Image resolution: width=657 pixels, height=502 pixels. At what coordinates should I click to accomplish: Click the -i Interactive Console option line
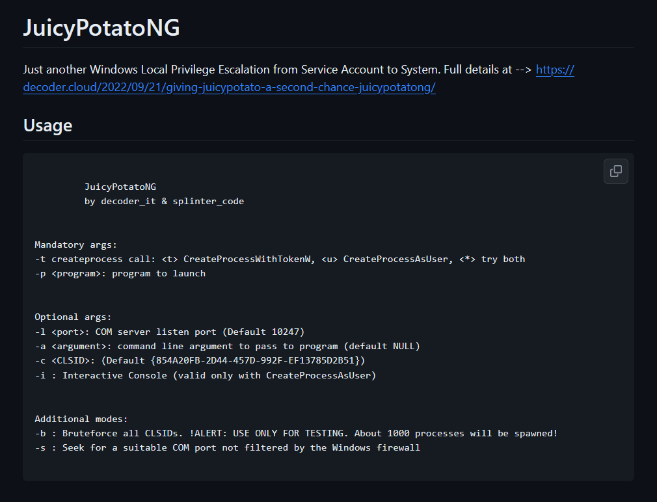(206, 375)
